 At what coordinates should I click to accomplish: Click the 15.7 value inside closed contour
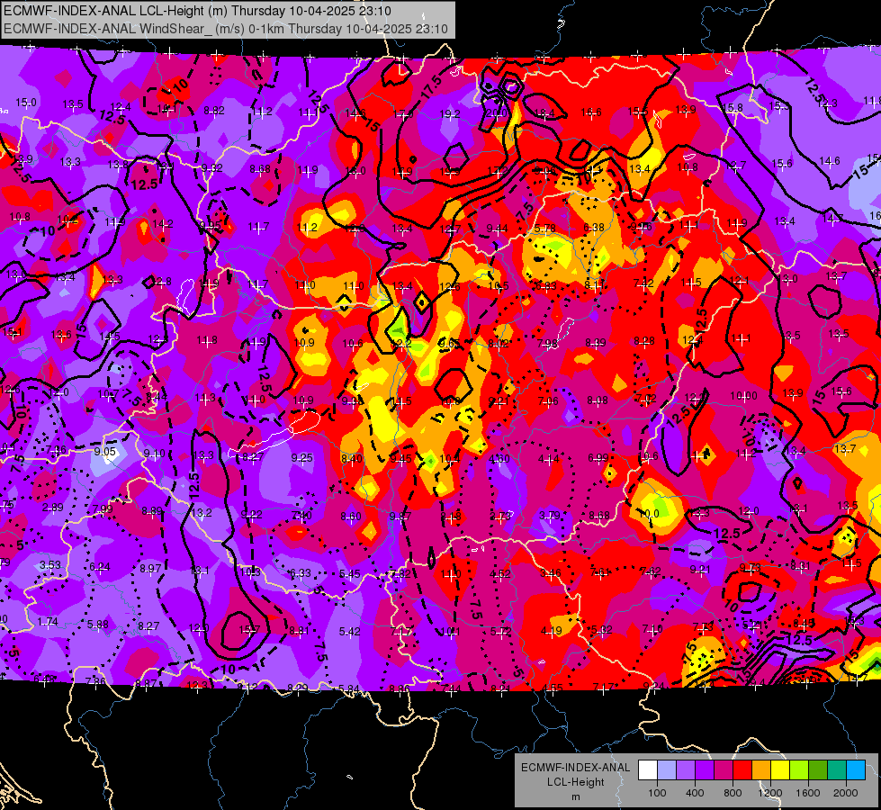249,630
